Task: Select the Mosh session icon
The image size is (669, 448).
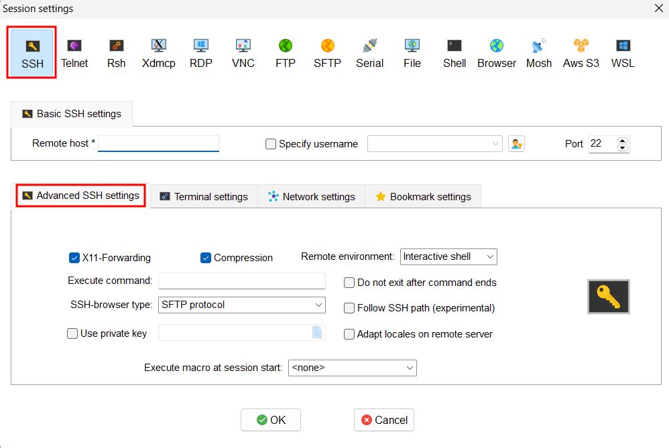Action: pyautogui.click(x=538, y=53)
